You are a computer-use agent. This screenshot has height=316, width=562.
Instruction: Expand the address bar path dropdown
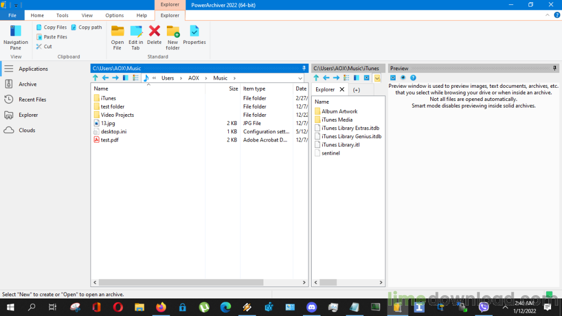point(300,78)
